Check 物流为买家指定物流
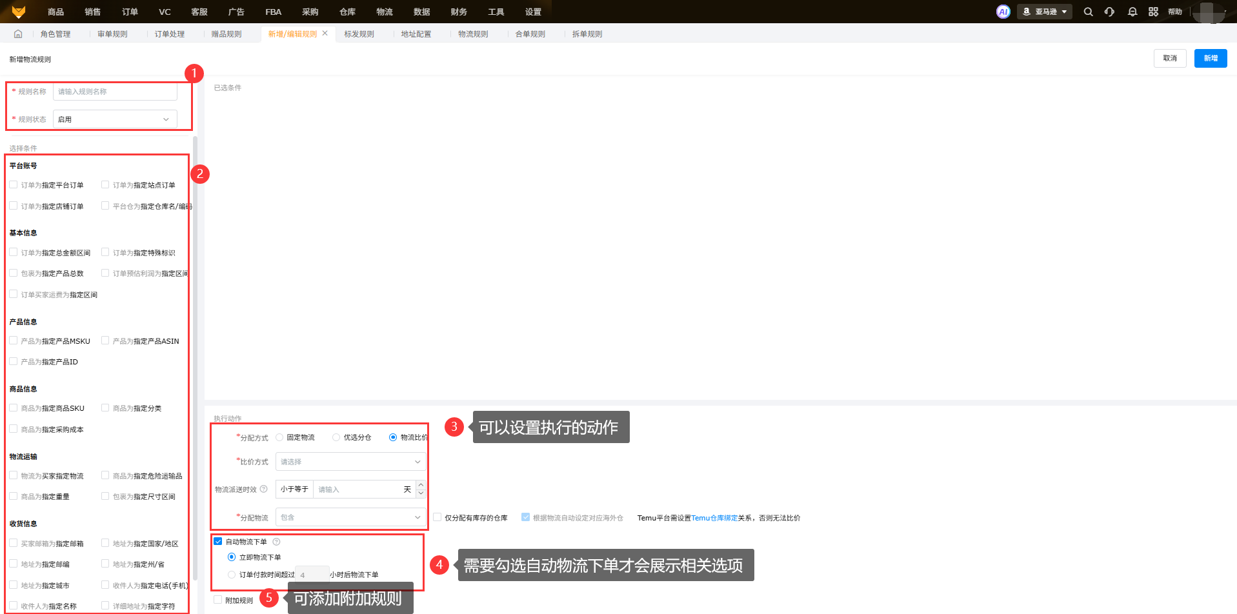The width and height of the screenshot is (1237, 614). pyautogui.click(x=14, y=475)
